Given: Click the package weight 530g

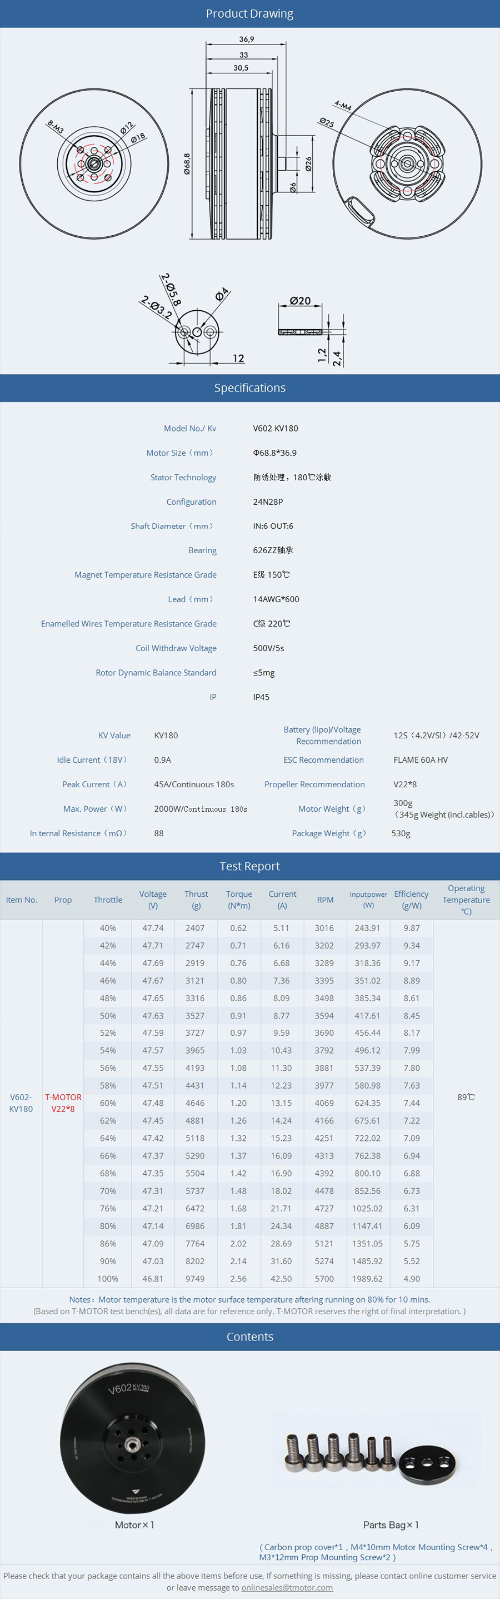Looking at the screenshot, I should pyautogui.click(x=401, y=833).
